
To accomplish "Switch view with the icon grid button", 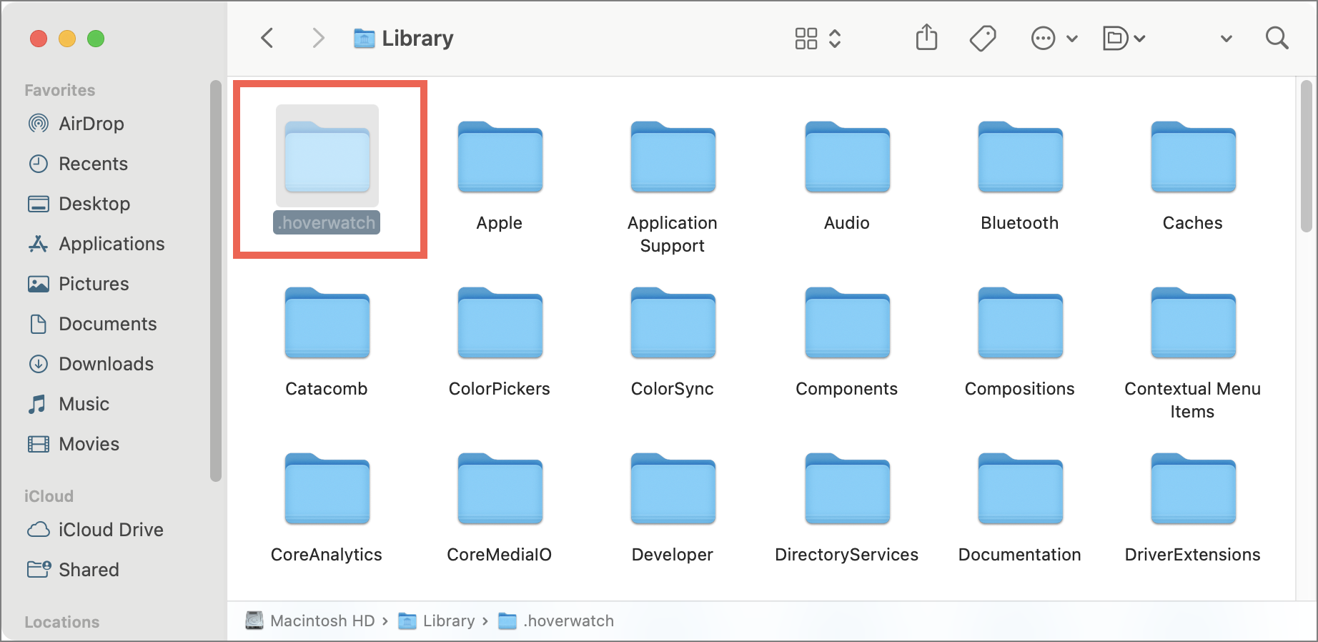I will [x=806, y=39].
